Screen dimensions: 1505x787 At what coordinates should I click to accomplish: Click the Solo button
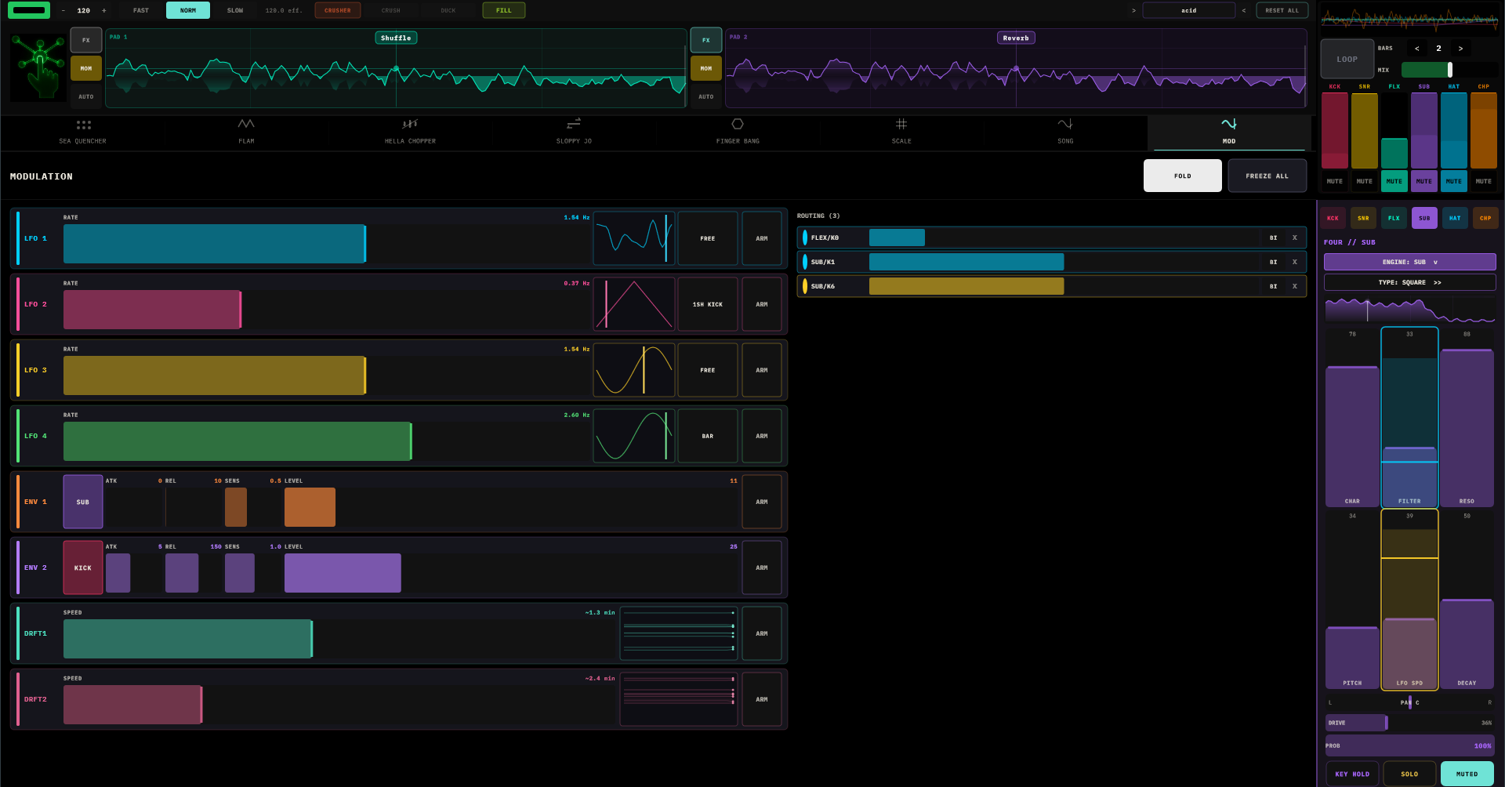point(1409,774)
